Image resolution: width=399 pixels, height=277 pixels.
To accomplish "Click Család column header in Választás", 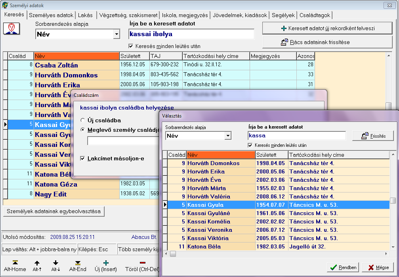I will click(177, 155).
